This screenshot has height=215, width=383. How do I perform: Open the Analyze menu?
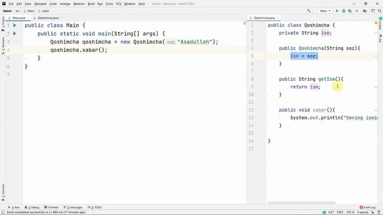click(65, 4)
